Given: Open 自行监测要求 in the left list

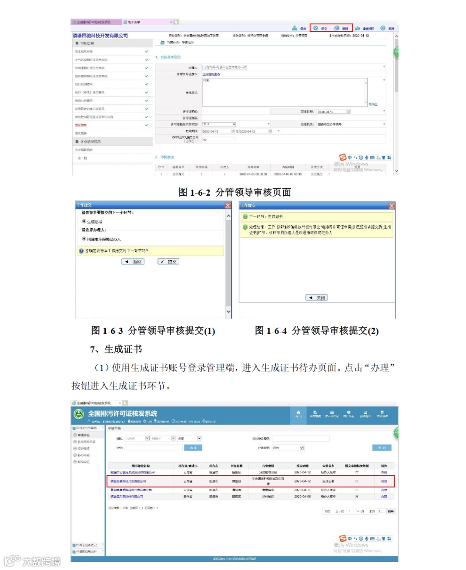Looking at the screenshot, I should point(112,84).
